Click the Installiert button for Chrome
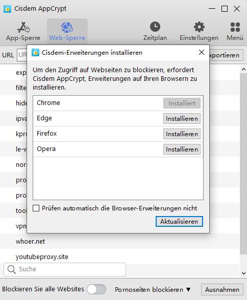 point(182,103)
